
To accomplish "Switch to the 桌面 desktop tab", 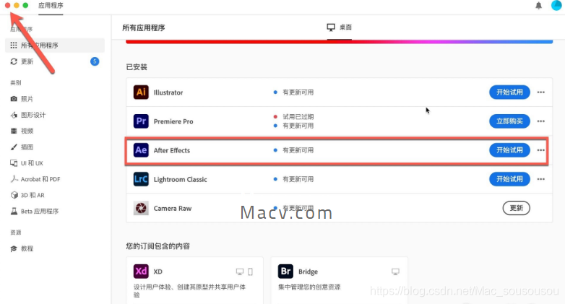I will point(340,27).
